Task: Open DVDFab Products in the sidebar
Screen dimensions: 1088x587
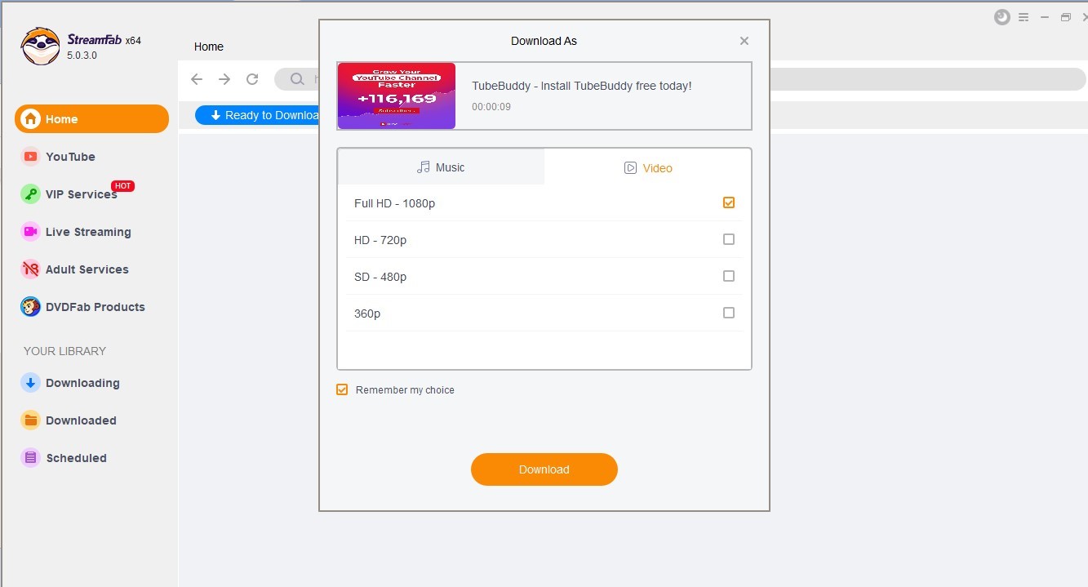Action: click(x=83, y=307)
